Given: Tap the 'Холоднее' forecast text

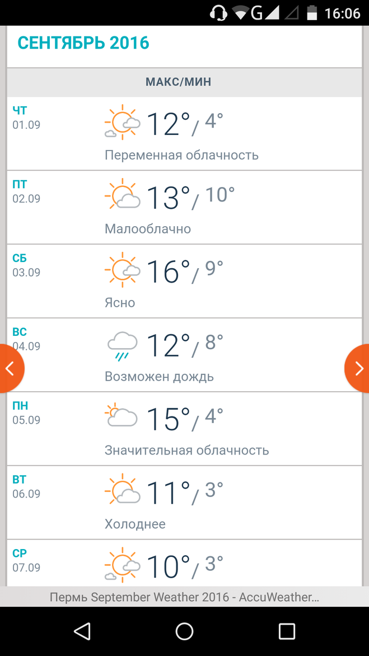Looking at the screenshot, I should pyautogui.click(x=135, y=524).
